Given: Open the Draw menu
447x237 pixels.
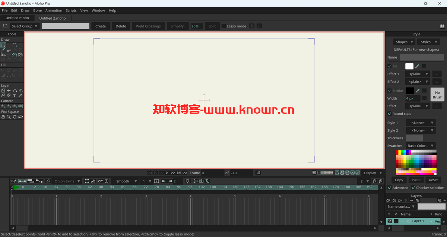Looking at the screenshot, I should point(25,10).
